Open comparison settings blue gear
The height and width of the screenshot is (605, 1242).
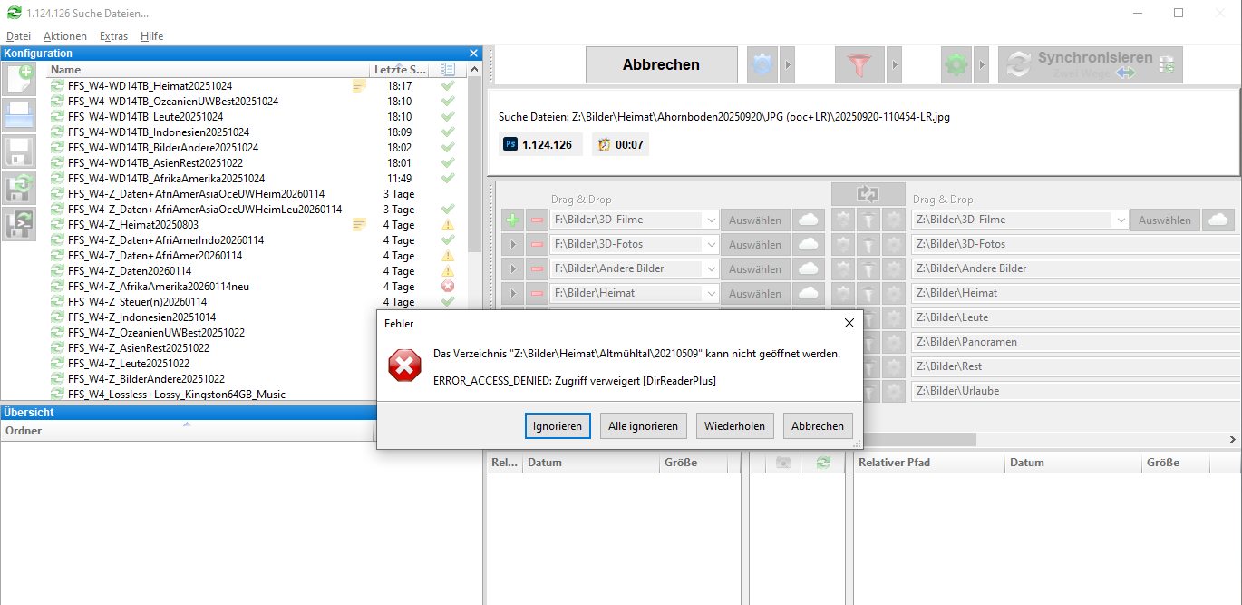762,65
